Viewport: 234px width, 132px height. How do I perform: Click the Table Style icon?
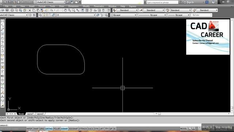click(168, 10)
